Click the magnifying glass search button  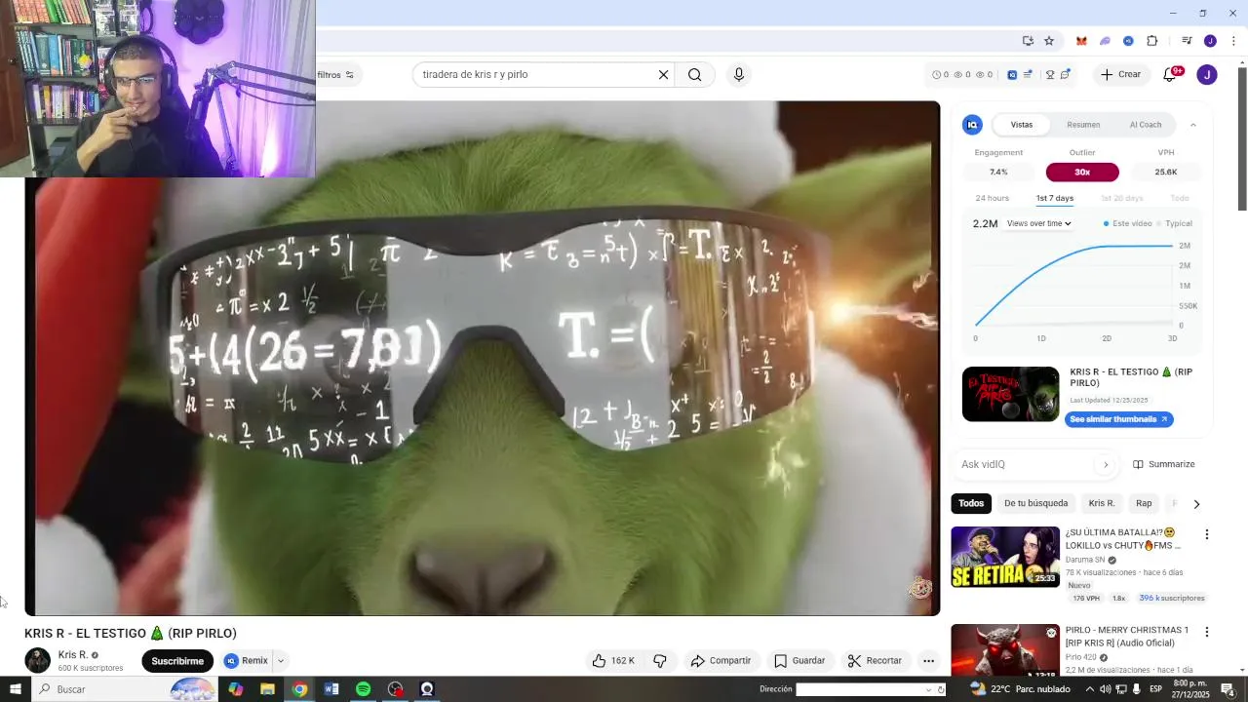[x=694, y=74]
